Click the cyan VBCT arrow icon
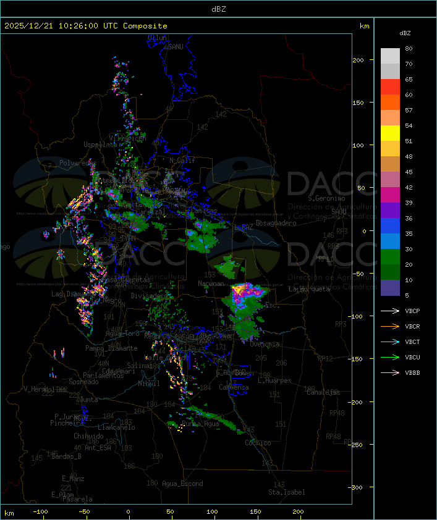Viewport: 437px width, 520px height. [x=390, y=342]
